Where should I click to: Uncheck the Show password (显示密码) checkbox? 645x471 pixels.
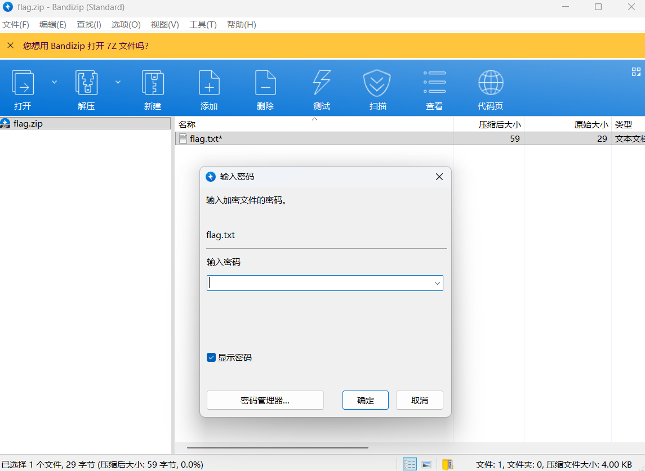point(211,357)
